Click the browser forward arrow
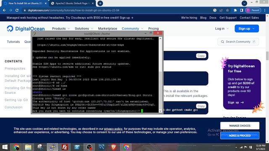The width and height of the screenshot is (269, 151). 11,10
